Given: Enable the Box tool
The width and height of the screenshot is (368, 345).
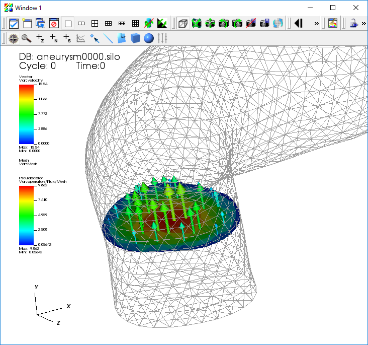Looking at the screenshot, I should pyautogui.click(x=135, y=38).
